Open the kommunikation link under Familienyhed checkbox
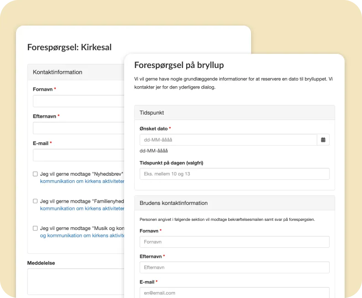 click(x=82, y=209)
